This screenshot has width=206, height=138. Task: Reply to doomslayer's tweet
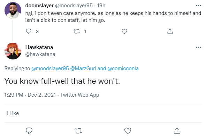(29, 31)
